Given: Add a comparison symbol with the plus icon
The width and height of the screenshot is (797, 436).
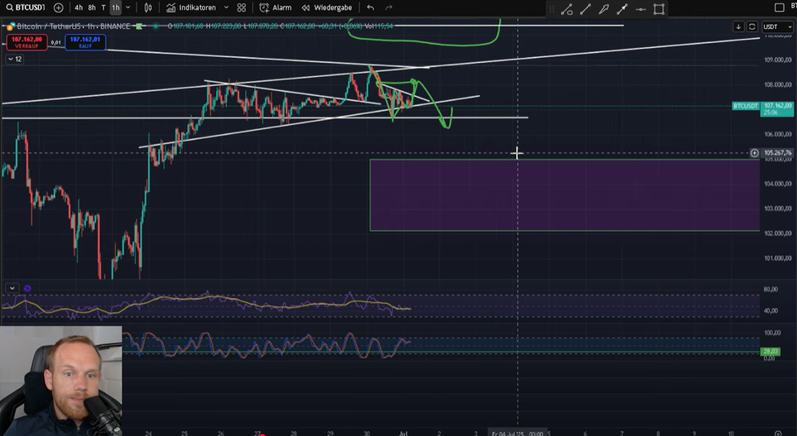Looking at the screenshot, I should click(58, 7).
